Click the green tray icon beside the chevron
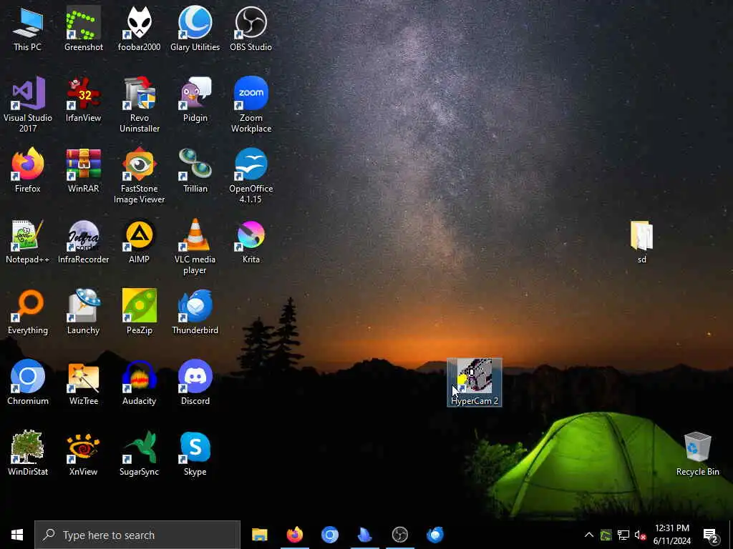This screenshot has width=733, height=549. point(606,535)
